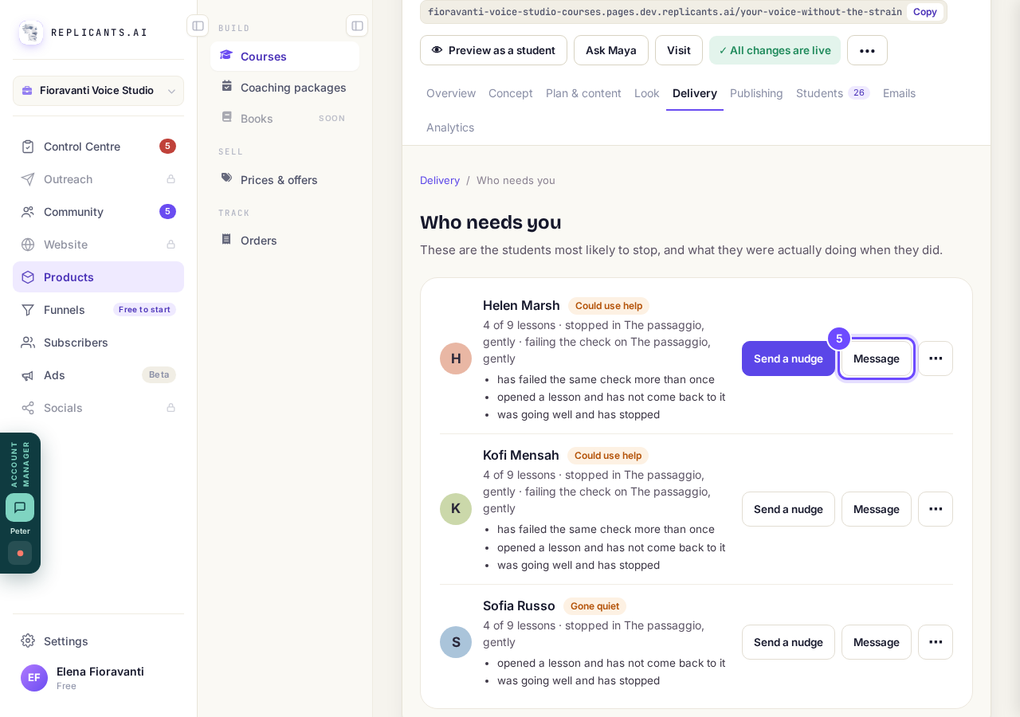The height and width of the screenshot is (717, 1020).
Task: Collapse the main sidebar panel icon
Action: point(198,25)
